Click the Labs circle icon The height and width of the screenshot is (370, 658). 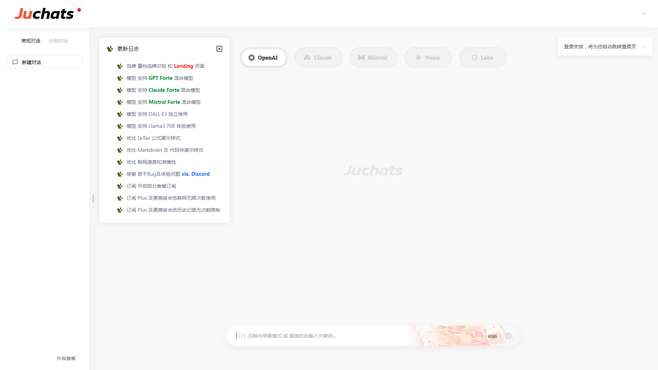475,58
